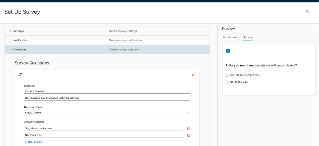319x146 pixels.
Task: Switch to the Survey preview tab
Action: [x=247, y=38]
